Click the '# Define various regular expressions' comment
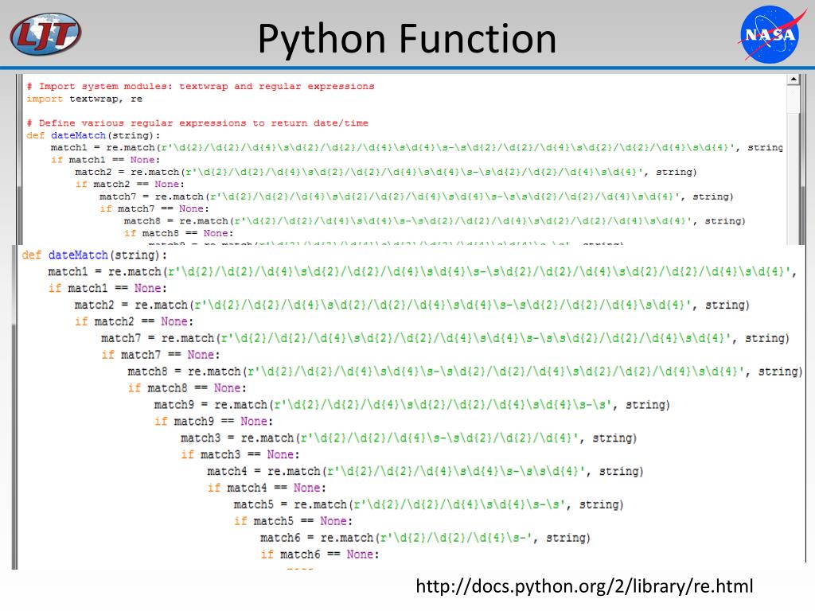The width and height of the screenshot is (815, 611). 197,123
